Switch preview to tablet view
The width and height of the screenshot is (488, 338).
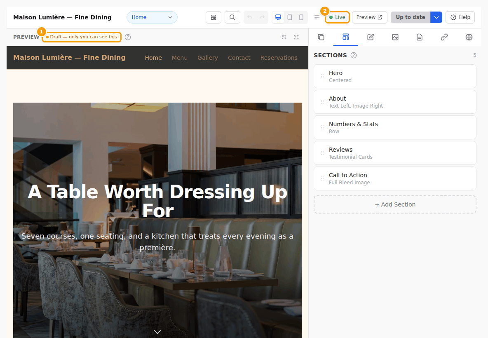click(x=290, y=17)
